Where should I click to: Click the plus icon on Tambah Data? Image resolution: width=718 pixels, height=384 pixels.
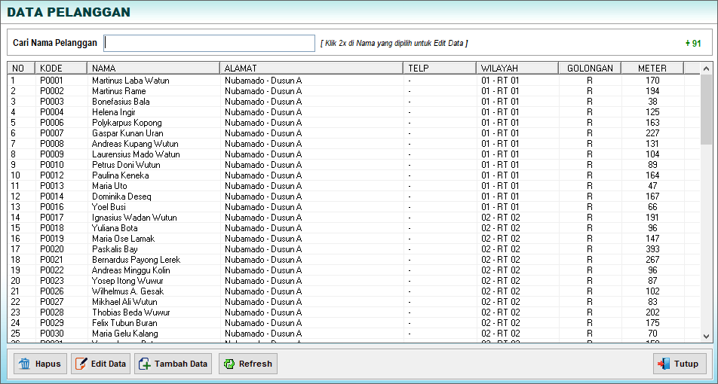click(145, 364)
